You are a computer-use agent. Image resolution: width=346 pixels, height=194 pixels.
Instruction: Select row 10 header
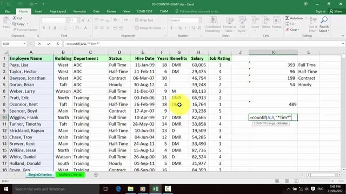click(x=4, y=117)
